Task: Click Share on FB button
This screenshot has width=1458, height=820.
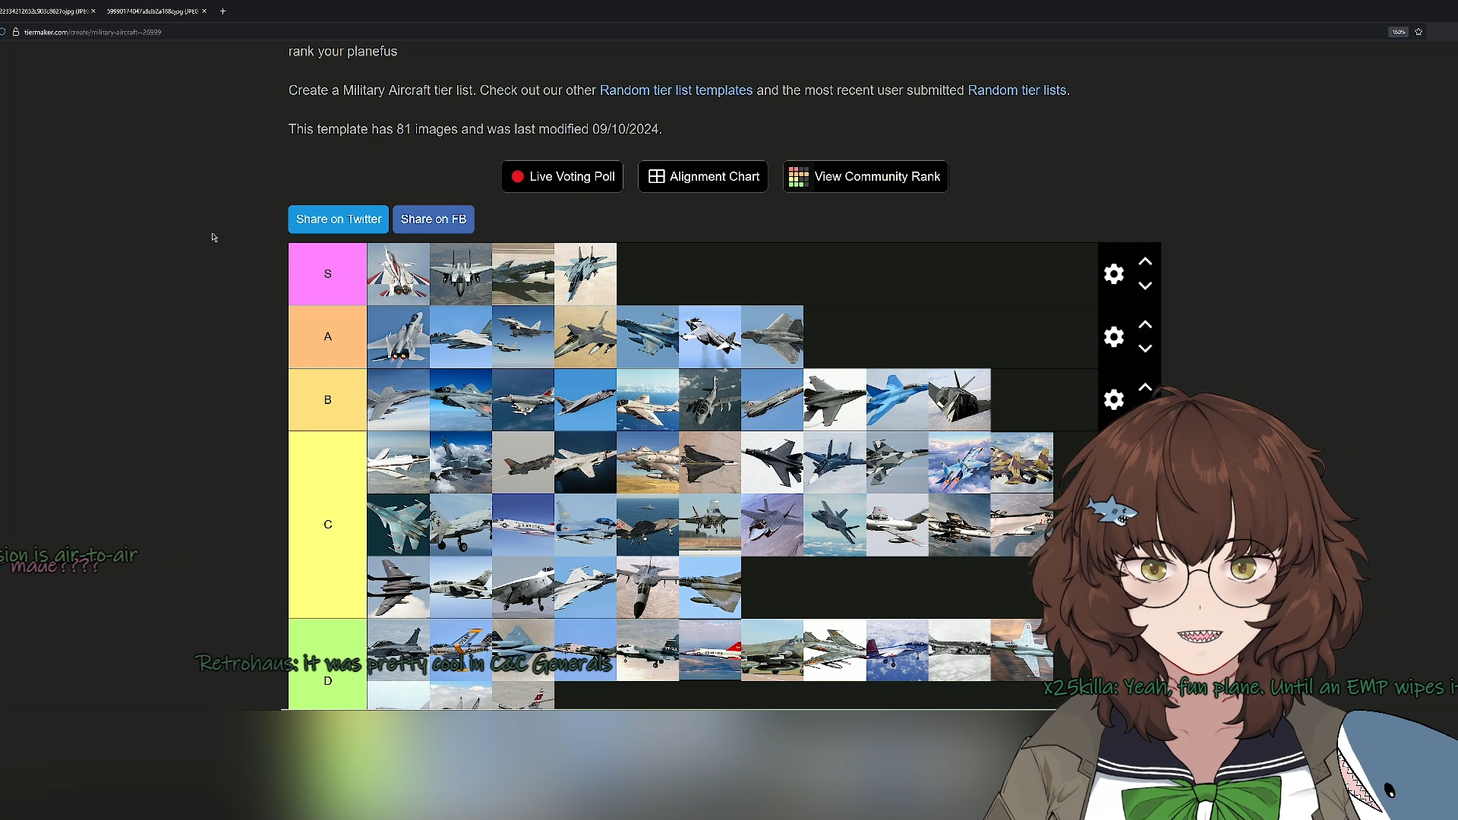Action: click(433, 219)
